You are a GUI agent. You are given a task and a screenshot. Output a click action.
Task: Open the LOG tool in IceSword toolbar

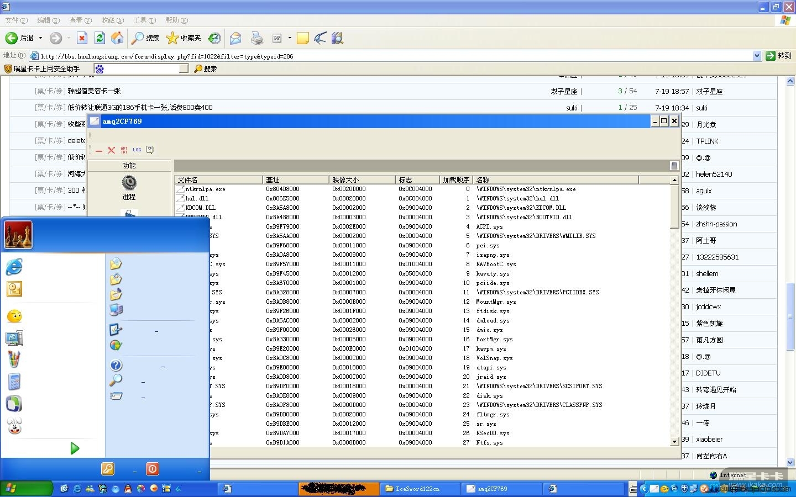[137, 150]
